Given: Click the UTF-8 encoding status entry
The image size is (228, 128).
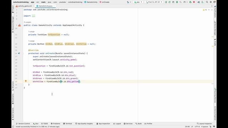Looking at the screenshot, I should [x=197, y=127].
